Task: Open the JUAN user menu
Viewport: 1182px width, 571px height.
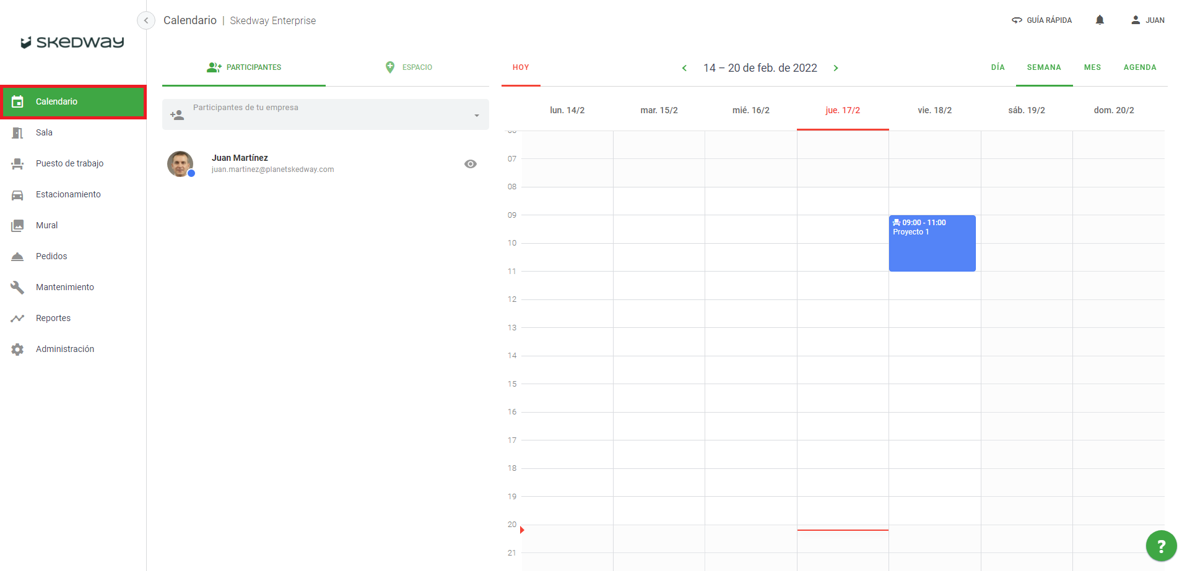Action: coord(1147,20)
